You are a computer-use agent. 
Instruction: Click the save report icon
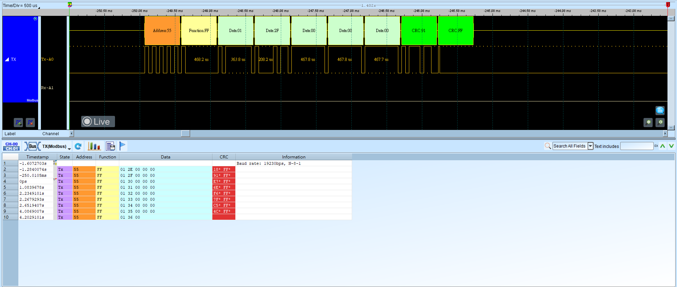[110, 146]
